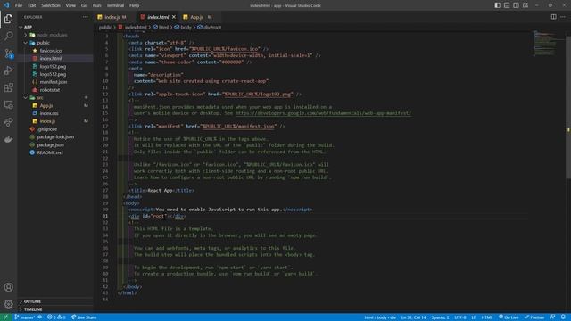The width and height of the screenshot is (571, 321).
Task: Toggle the bottom panel layout button
Action: click(507, 5)
